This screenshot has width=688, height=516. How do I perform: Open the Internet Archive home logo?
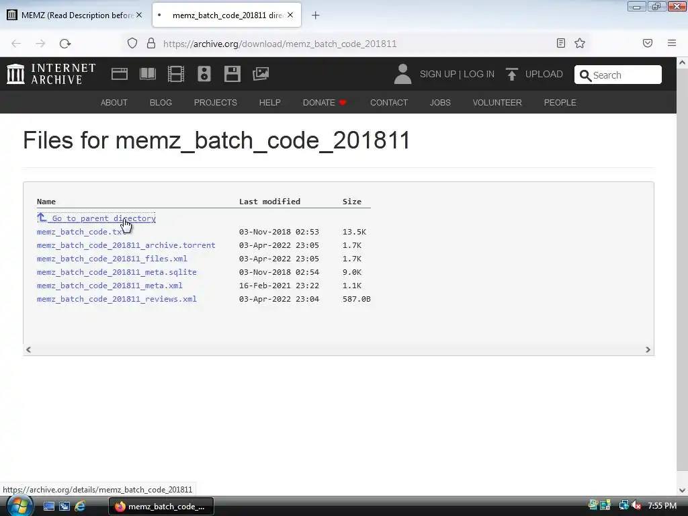point(51,74)
